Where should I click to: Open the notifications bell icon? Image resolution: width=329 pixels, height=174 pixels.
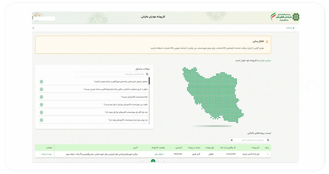pos(33,28)
